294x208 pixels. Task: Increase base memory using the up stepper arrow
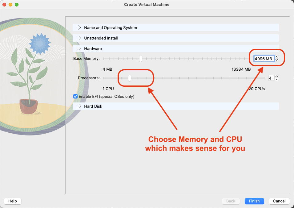click(276, 57)
